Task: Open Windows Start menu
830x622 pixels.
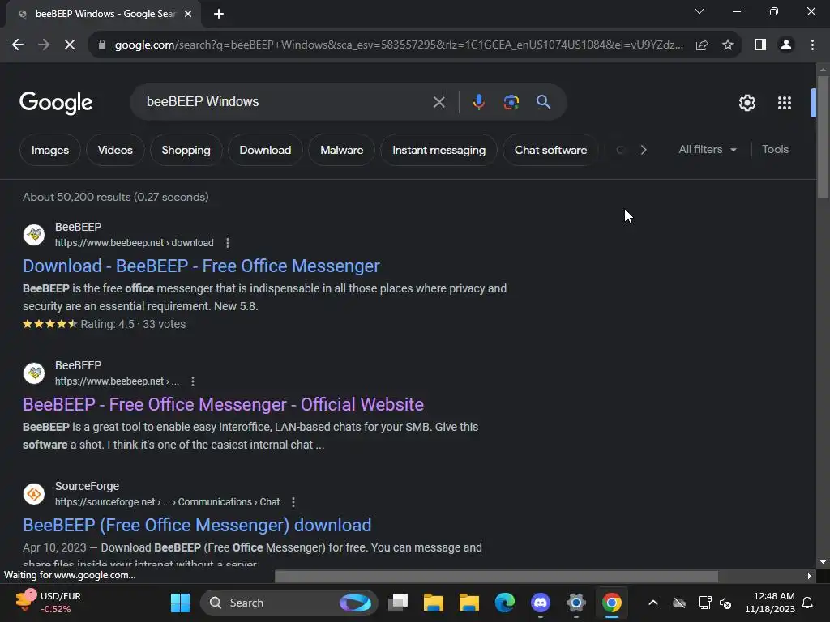Action: point(180,603)
